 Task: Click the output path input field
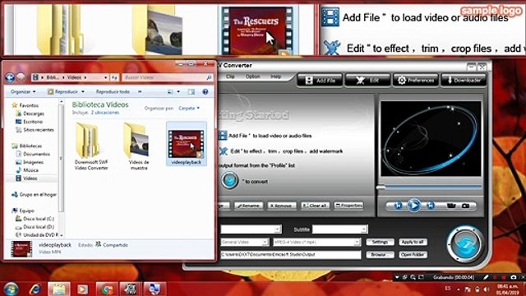(x=290, y=255)
